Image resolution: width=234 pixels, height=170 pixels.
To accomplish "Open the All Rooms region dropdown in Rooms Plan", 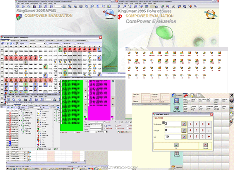I will [x=35, y=108].
